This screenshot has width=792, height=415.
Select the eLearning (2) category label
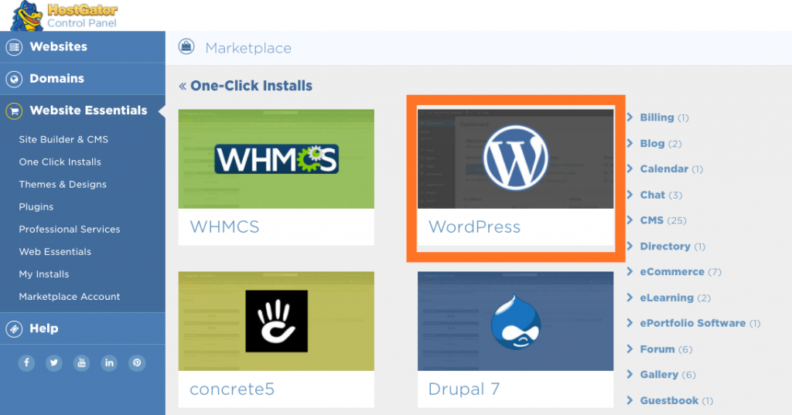click(675, 298)
